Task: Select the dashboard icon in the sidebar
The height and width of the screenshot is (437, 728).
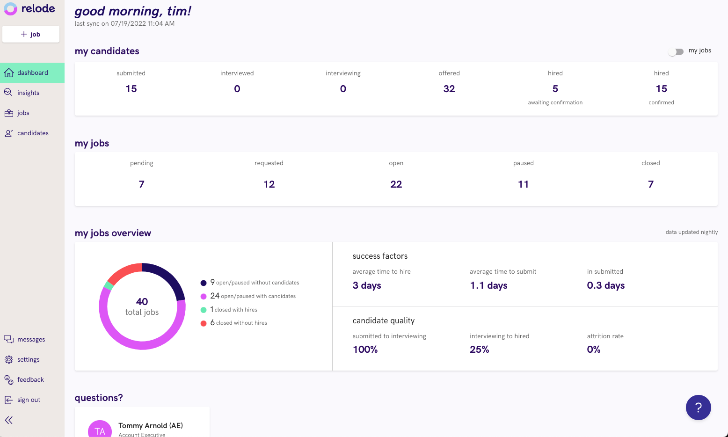Action: [8, 73]
